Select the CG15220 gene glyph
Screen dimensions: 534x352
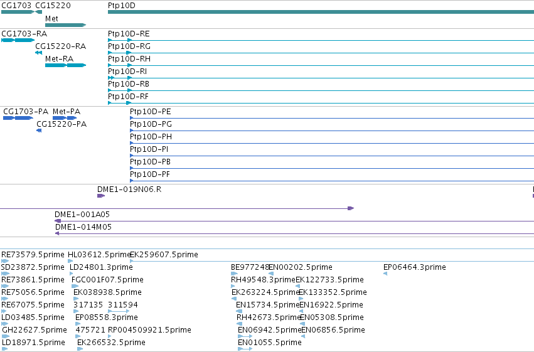38,12
